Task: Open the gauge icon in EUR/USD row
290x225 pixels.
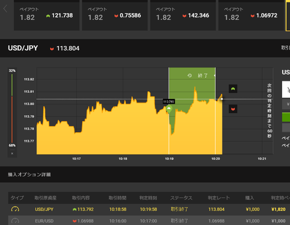Action: [x=15, y=221]
